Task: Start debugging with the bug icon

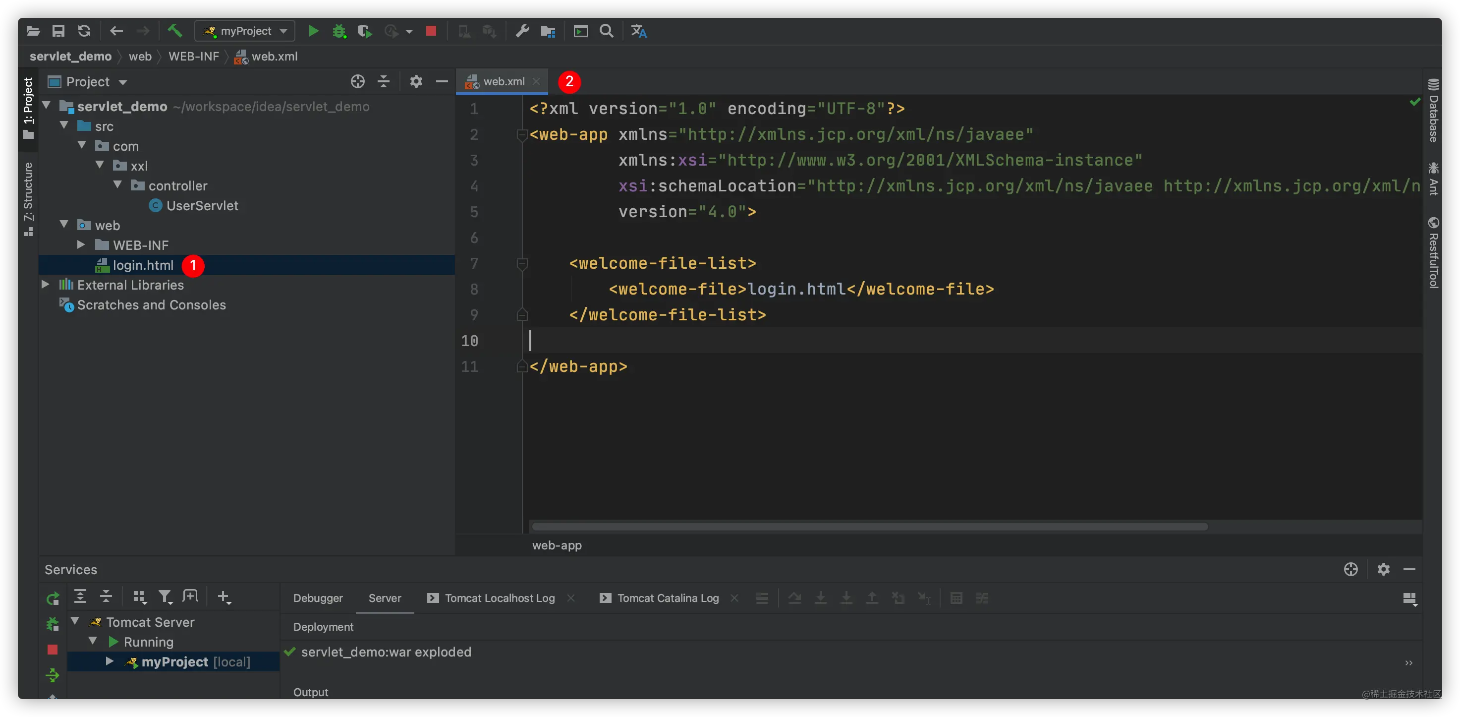Action: (339, 31)
